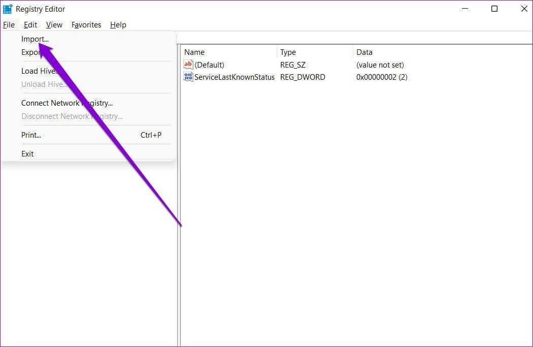The width and height of the screenshot is (533, 347).
Task: Close the Registry Editor window
Action: (524, 9)
